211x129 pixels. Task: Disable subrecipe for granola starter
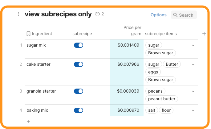pos(79,91)
